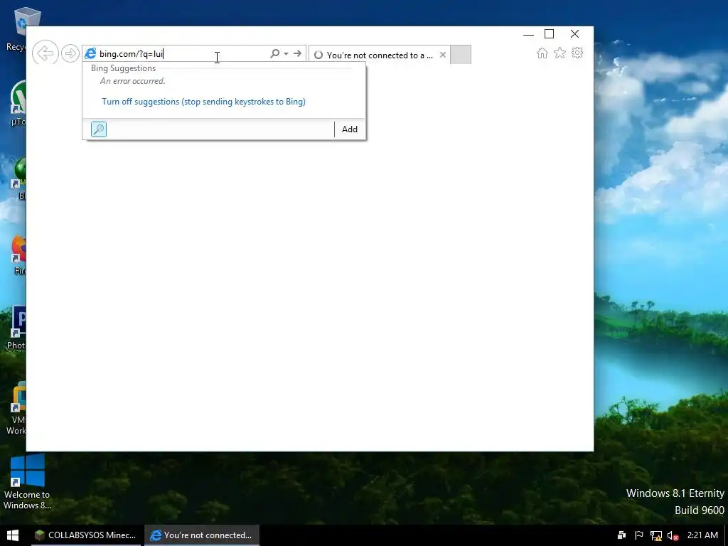The width and height of the screenshot is (728, 546).
Task: Maximize the Internet Explorer window
Action: [x=550, y=34]
